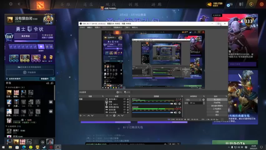Open the OBS 文件(F) menu

click(x=82, y=27)
